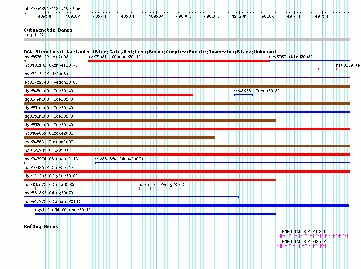Open variant nsv6565 (Kidd2008) label
Viewport: 361px width, 269px height.
coord(291,57)
